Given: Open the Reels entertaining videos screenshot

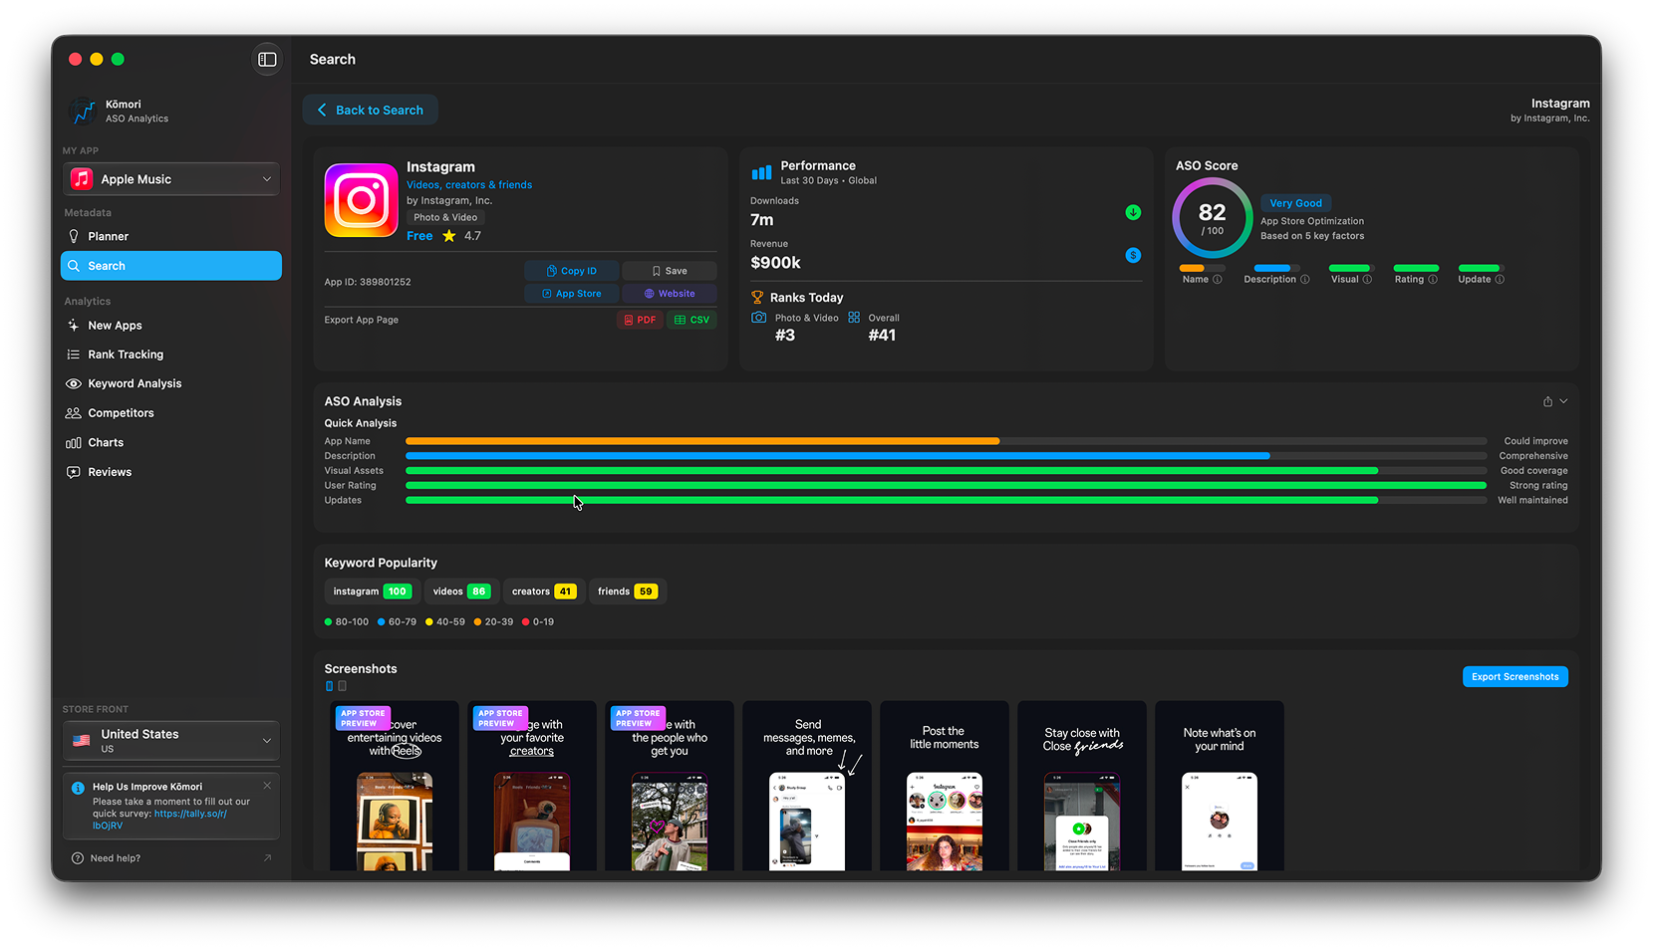Looking at the screenshot, I should (x=395, y=787).
